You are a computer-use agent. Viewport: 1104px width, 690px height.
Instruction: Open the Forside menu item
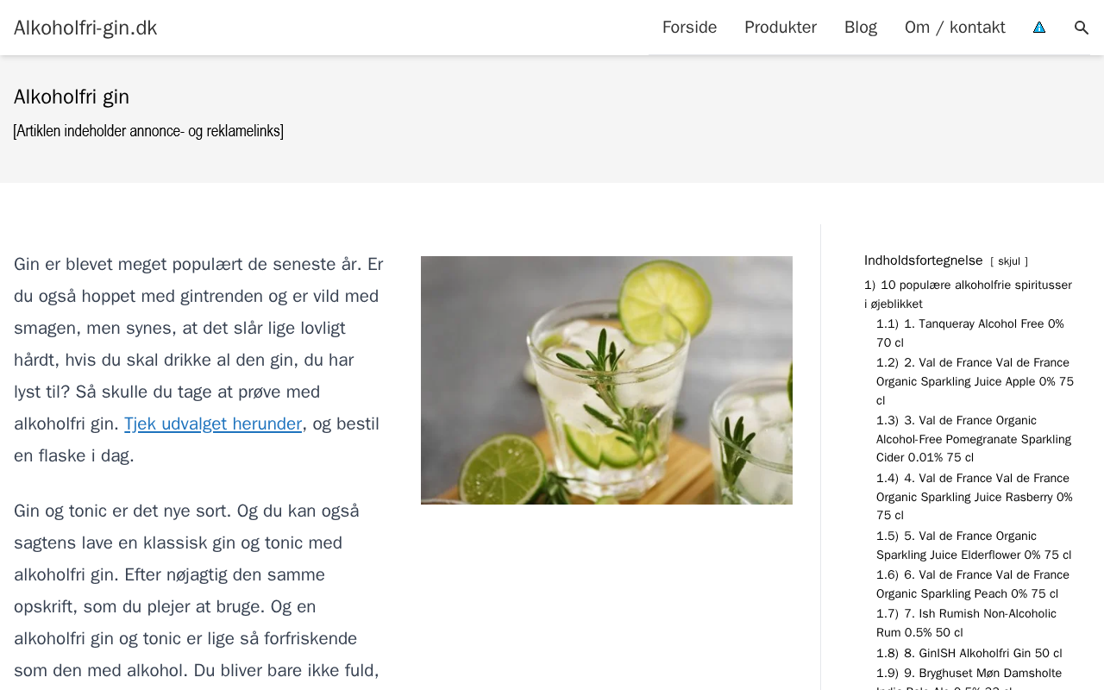click(689, 28)
